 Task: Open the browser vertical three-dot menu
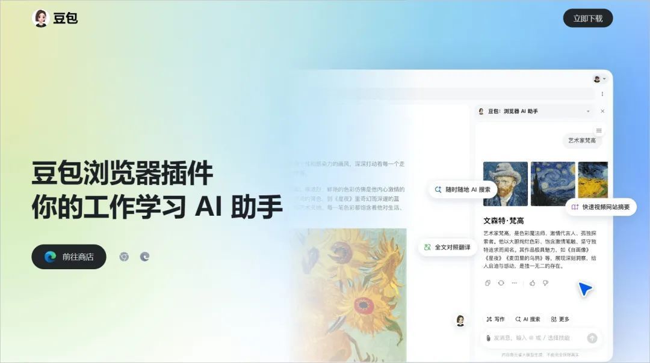click(602, 94)
